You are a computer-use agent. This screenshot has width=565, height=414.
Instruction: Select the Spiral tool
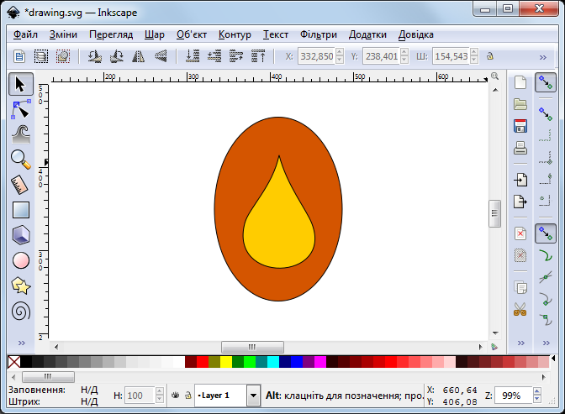[21, 311]
